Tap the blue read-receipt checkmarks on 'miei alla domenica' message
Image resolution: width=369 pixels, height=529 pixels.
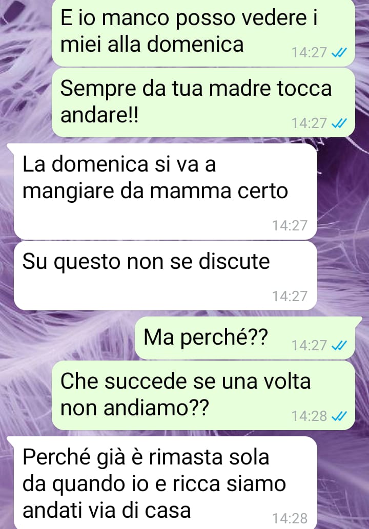click(339, 53)
